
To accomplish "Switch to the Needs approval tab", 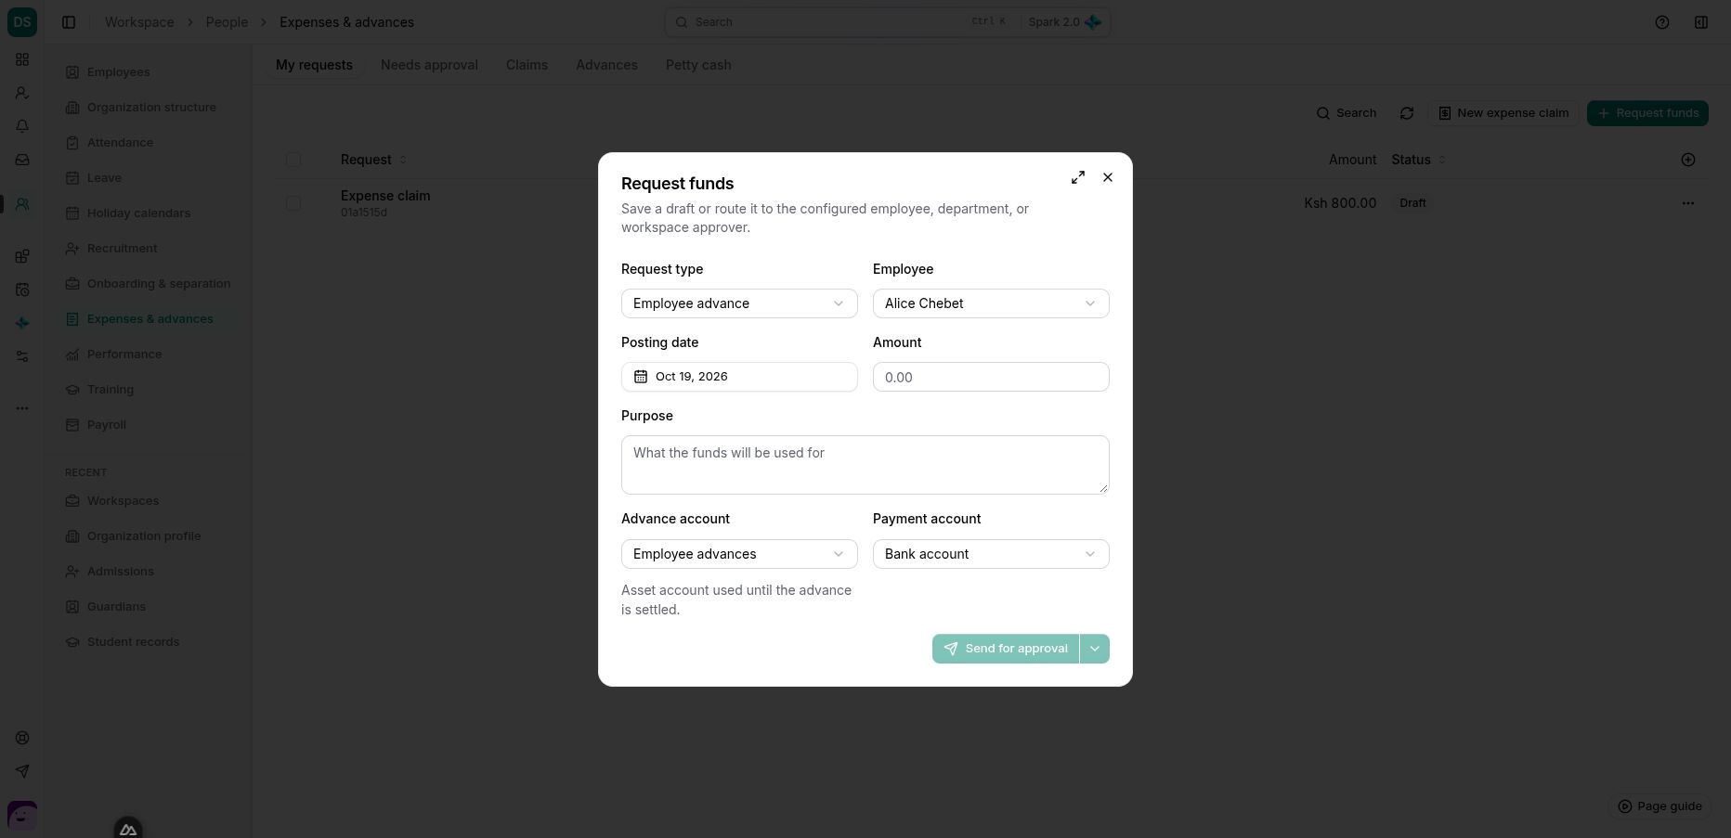I will point(429,65).
